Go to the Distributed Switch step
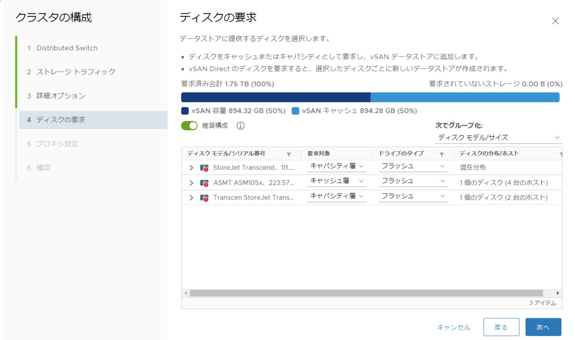Image resolution: width=575 pixels, height=340 pixels. 67,48
